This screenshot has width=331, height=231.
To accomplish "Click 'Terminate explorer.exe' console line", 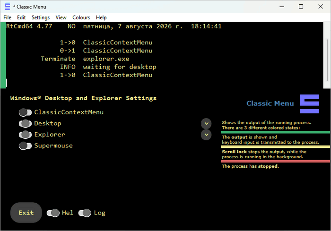I will click(85, 59).
